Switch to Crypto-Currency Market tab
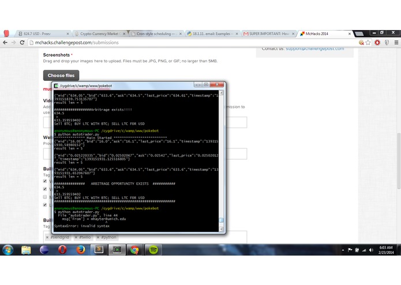The image size is (401, 285). (x=99, y=33)
